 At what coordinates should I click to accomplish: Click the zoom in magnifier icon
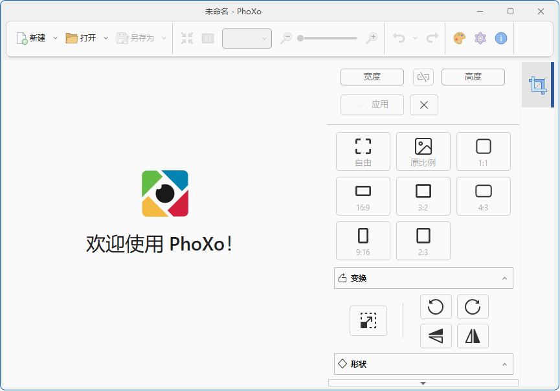[x=372, y=38]
